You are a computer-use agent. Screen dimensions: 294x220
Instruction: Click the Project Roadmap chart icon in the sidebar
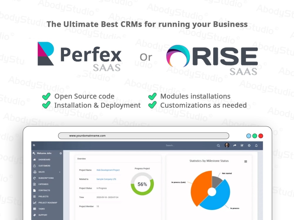tap(35, 203)
